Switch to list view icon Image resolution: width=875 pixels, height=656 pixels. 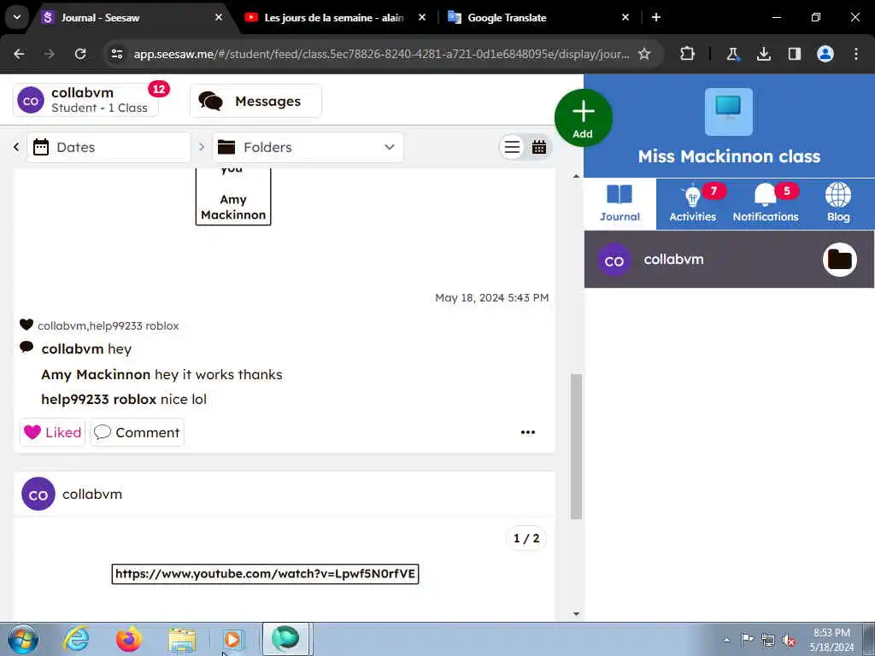(512, 147)
